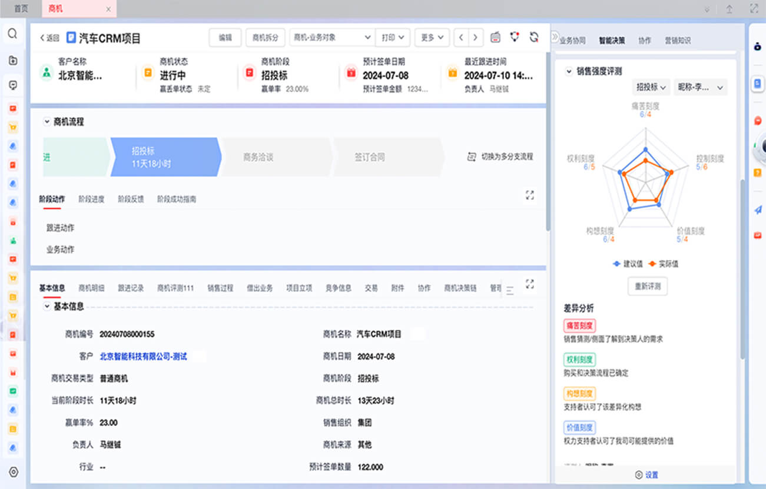Viewport: 766px width, 489px height.
Task: Click the settings gear in left sidebar bottom
Action: pos(13,472)
